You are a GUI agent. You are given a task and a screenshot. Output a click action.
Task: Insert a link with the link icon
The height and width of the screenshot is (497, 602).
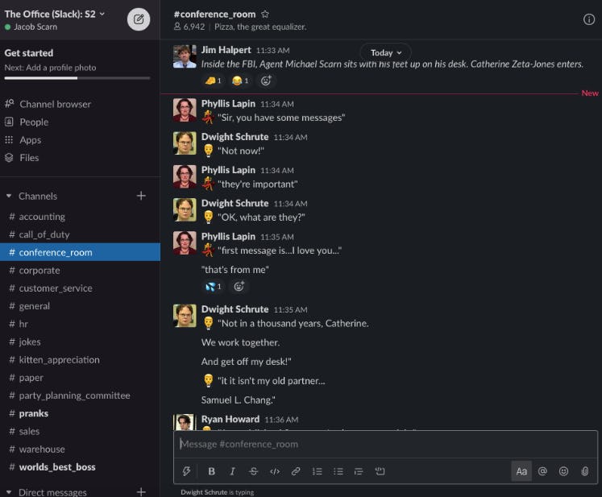coord(296,471)
